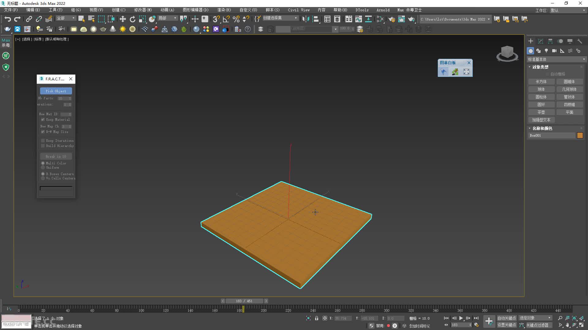Toggle the 3D Snaps icon
The width and height of the screenshot is (588, 330).
(216, 19)
